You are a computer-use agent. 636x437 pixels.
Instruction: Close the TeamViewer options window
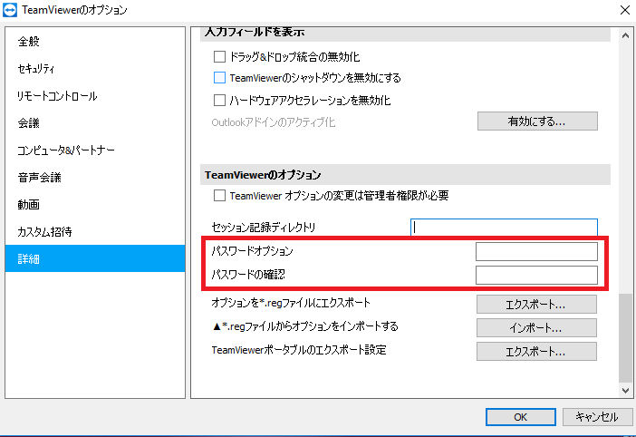[x=625, y=10]
